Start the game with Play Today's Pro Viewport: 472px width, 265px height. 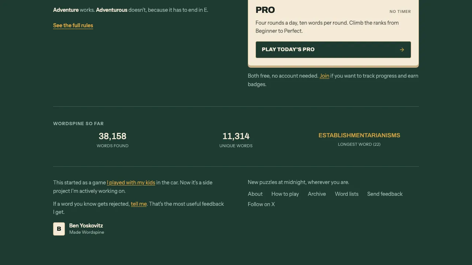pyautogui.click(x=333, y=50)
